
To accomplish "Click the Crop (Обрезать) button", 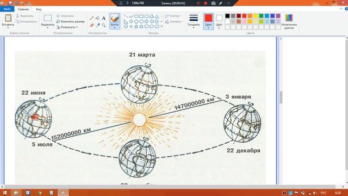I will [65, 16].
